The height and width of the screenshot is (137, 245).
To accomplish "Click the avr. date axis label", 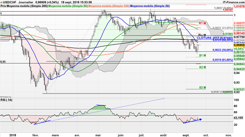I will click(x=77, y=135).
